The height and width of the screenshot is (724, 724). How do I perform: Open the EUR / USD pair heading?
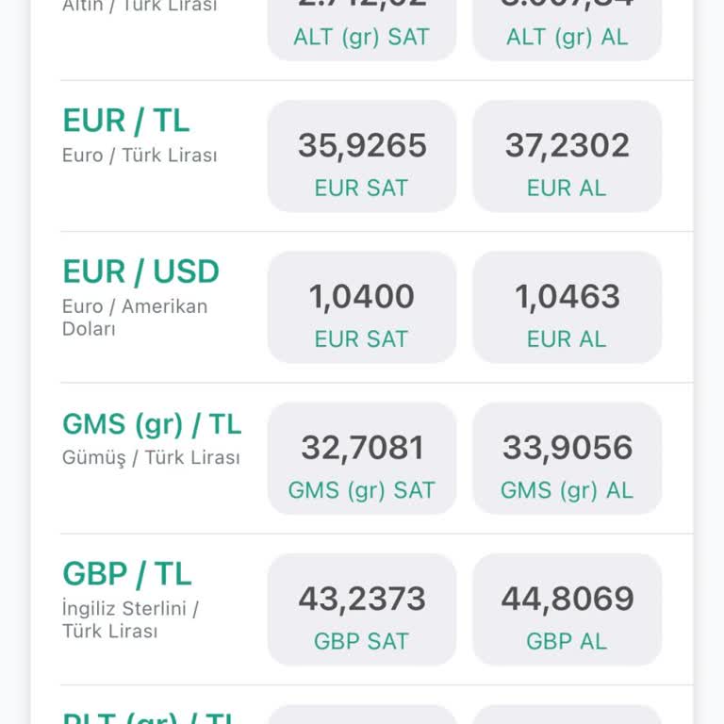pyautogui.click(x=140, y=271)
